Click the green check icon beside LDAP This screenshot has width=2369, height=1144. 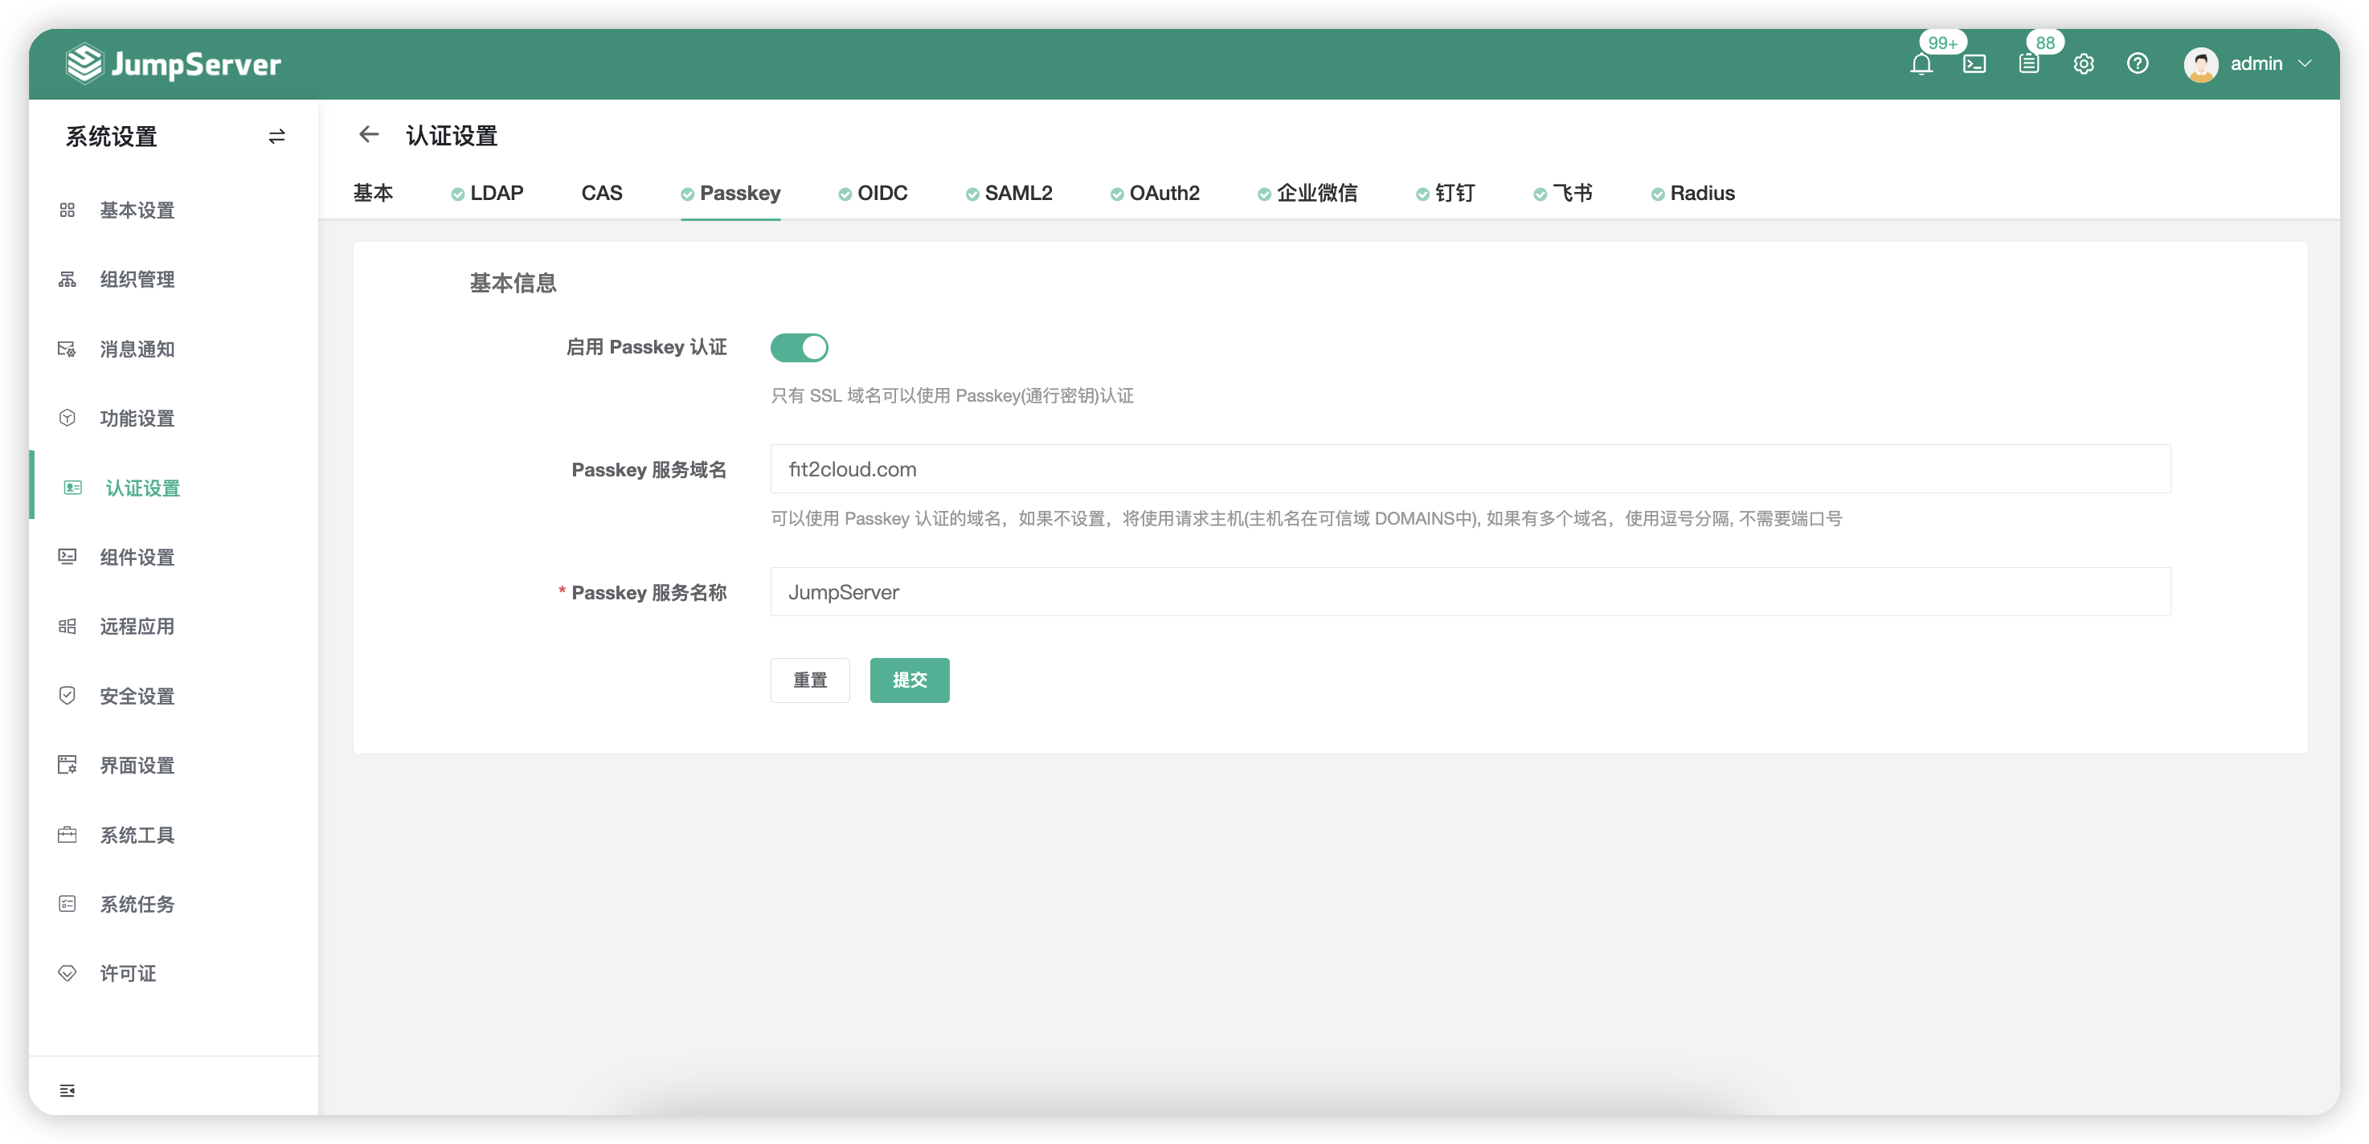[457, 194]
